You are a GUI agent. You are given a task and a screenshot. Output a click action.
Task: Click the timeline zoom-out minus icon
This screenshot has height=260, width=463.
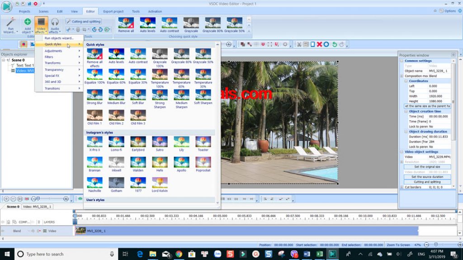coord(13,199)
